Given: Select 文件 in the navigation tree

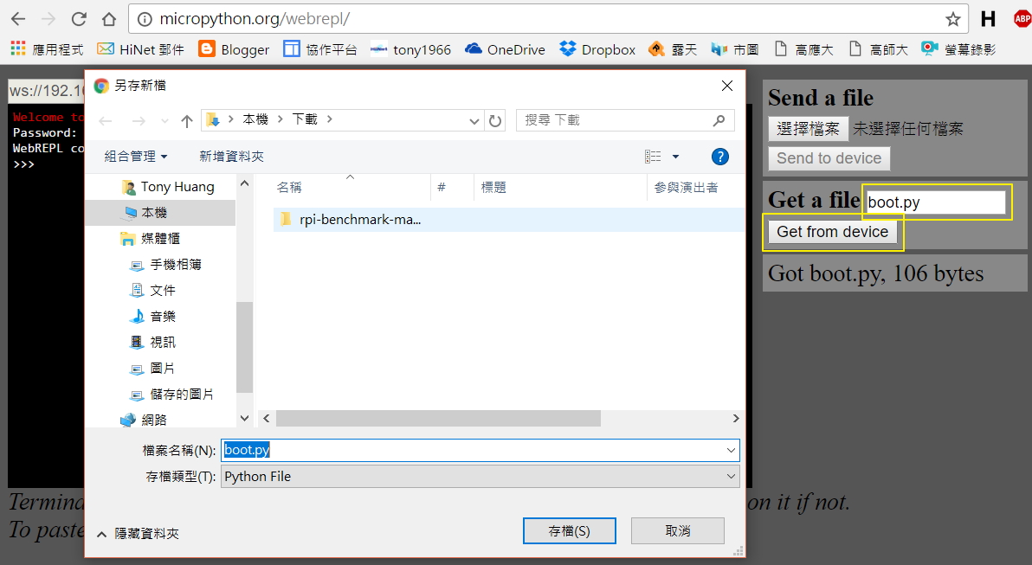Looking at the screenshot, I should click(x=152, y=291).
